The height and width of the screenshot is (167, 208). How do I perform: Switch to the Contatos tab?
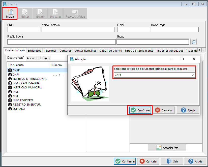[65, 51]
